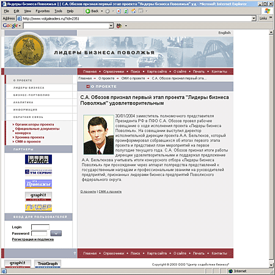Click the TreeGraph logo in the footer
Viewport: 275px width, 275px height.
click(x=48, y=263)
